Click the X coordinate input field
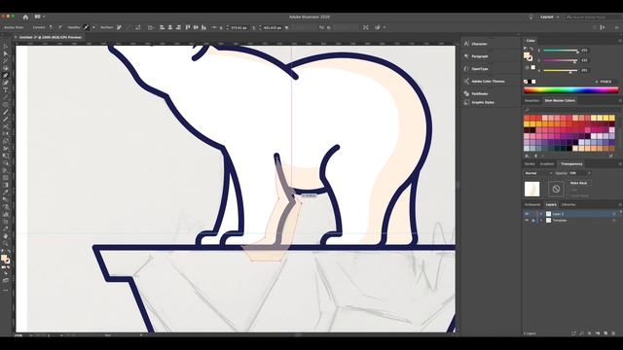This screenshot has width=623, height=350. pos(238,28)
